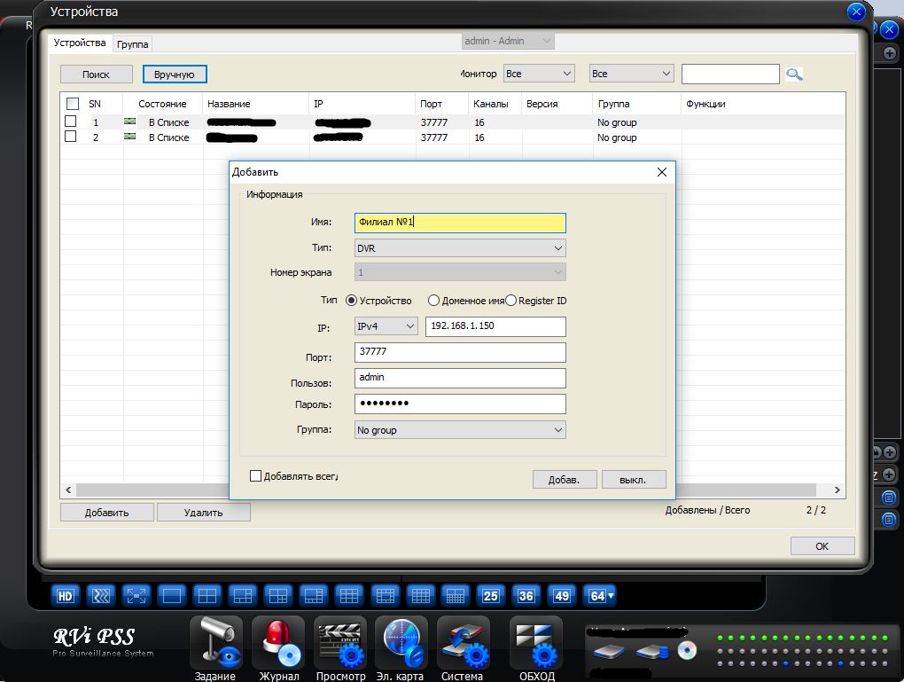Viewport: 904px width, 682px height.
Task: Open the Журнал alarm log icon
Action: pos(278,642)
